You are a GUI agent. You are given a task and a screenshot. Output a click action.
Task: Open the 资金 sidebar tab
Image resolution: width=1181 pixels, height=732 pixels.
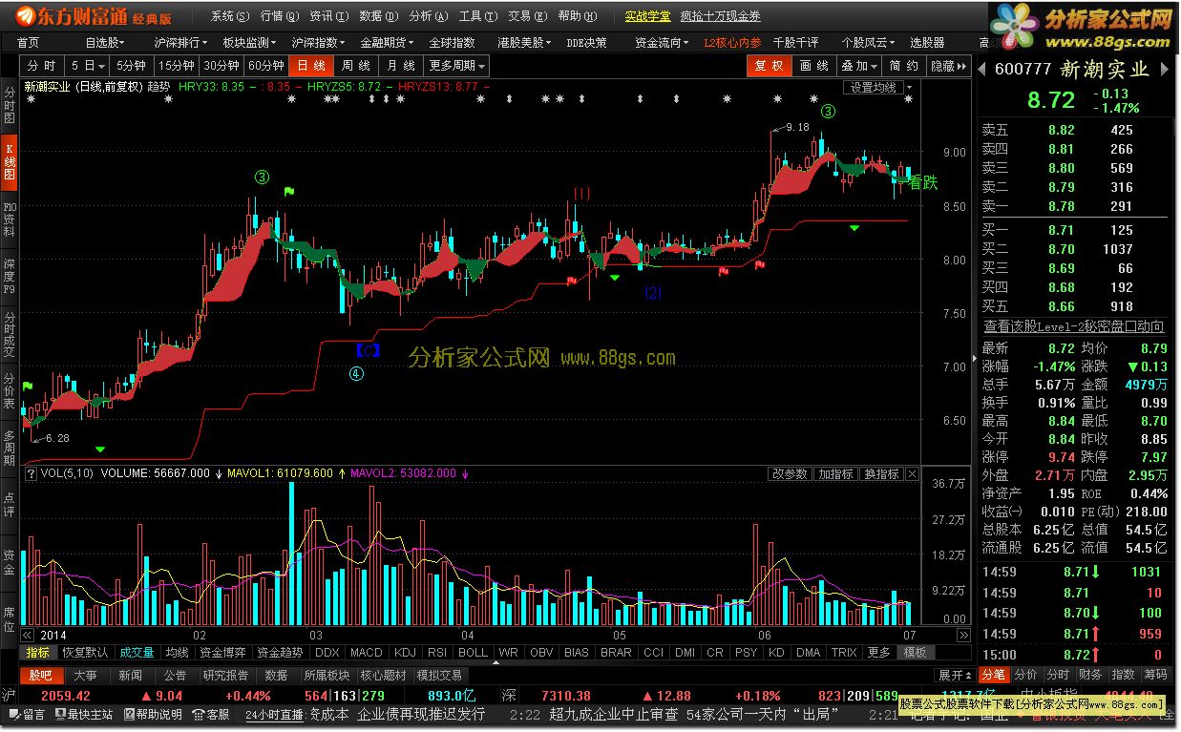(10, 562)
